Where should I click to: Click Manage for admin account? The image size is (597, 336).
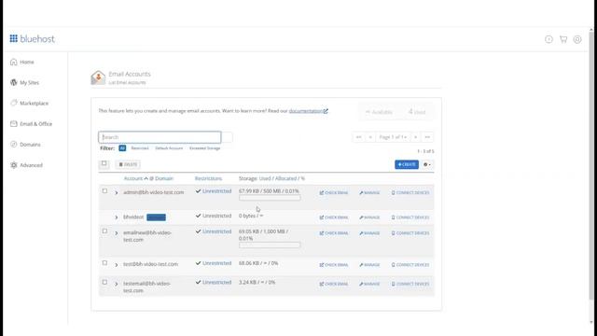(369, 193)
